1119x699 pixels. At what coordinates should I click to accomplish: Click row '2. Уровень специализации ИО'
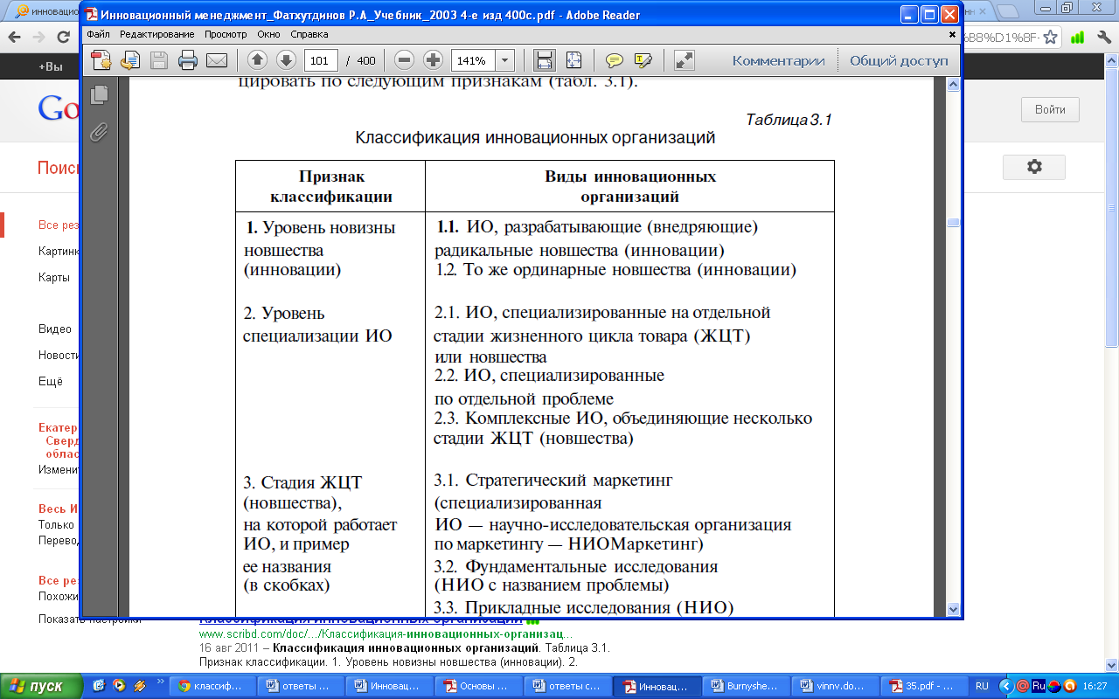click(x=317, y=324)
